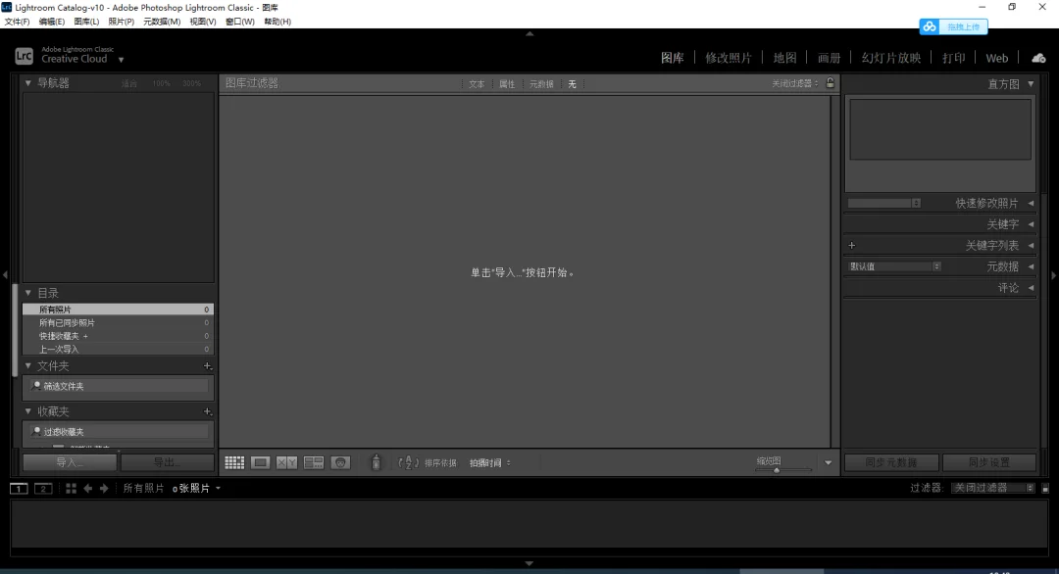Open the 图库(L) menu

(x=86, y=22)
